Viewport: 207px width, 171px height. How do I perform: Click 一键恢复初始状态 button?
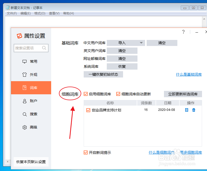(x=103, y=74)
